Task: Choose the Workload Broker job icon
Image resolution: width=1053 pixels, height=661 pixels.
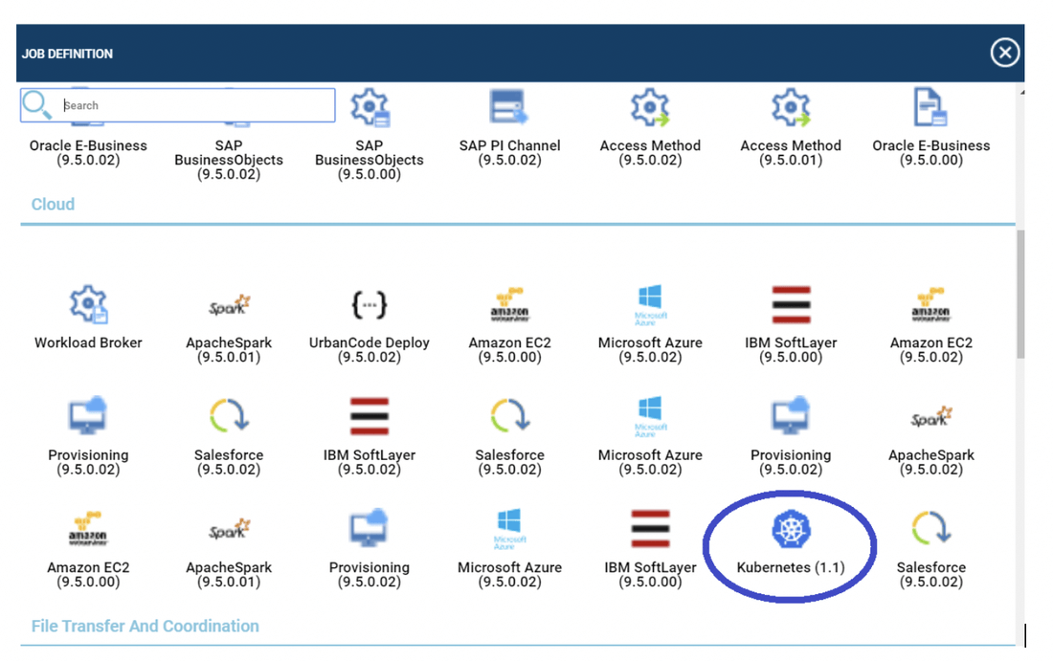Action: coord(88,305)
